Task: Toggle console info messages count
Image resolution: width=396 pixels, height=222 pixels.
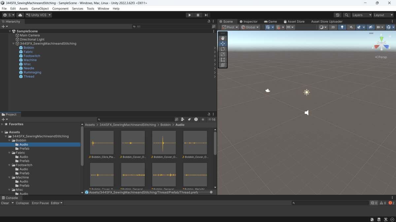Action: (374, 203)
